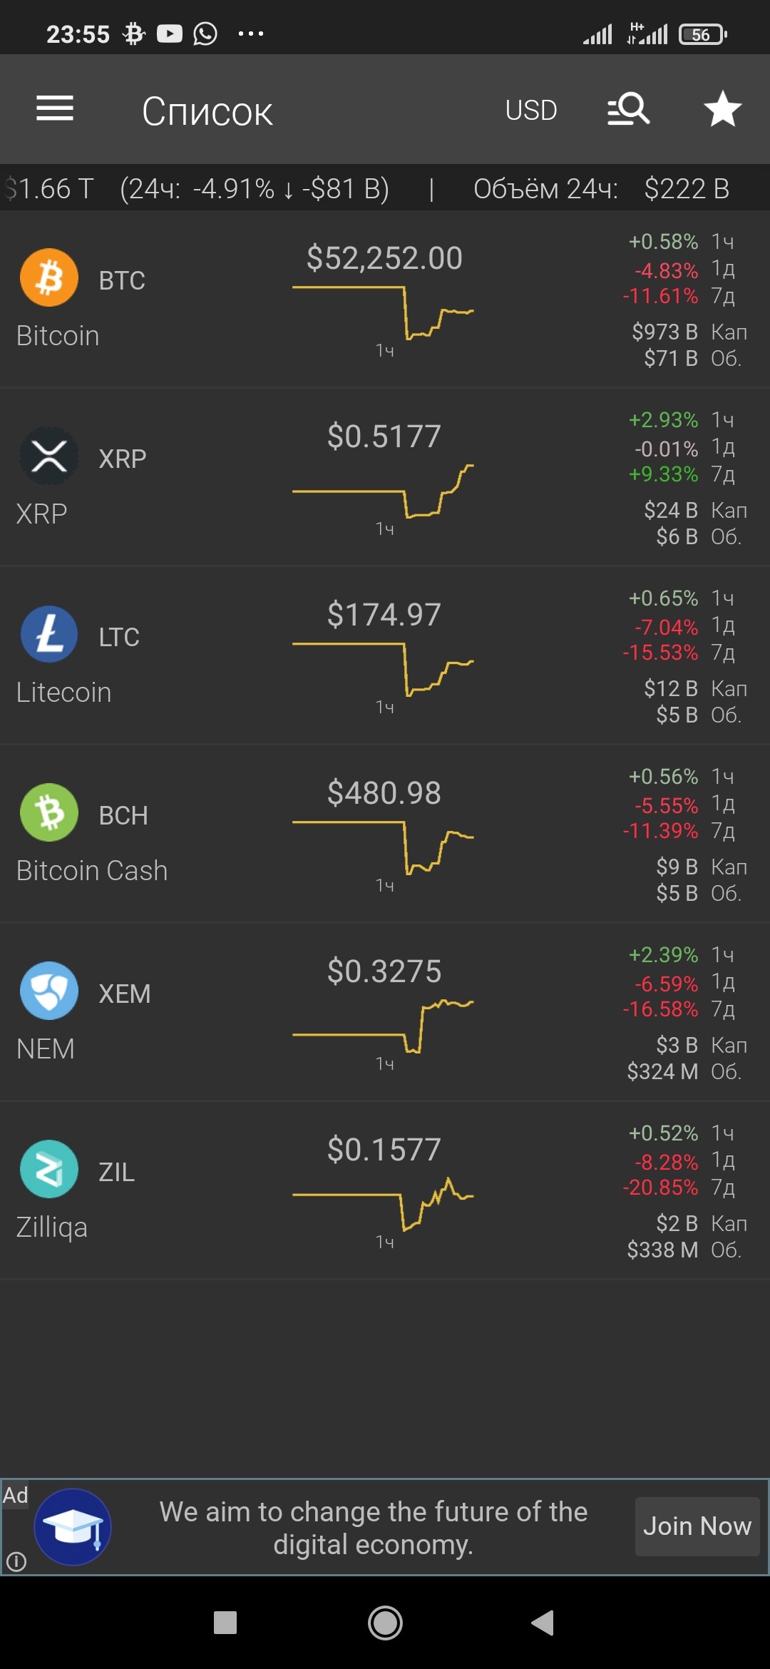Select the $174.97 Litecoin price
This screenshot has width=770, height=1669.
[x=384, y=615]
